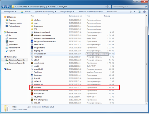This screenshot has height=114, width=149.
Task: Select the Wow.exe application file
Action: pos(73,88)
